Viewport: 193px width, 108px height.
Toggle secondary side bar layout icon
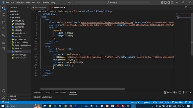(x=169, y=2)
